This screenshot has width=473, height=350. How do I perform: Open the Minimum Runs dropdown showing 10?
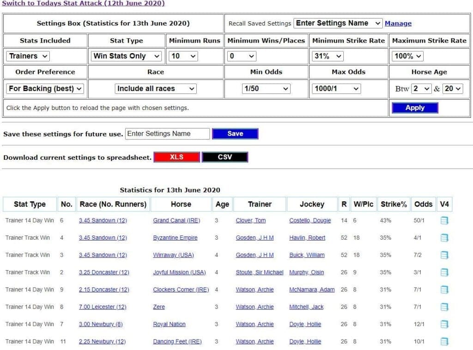pyautogui.click(x=183, y=56)
